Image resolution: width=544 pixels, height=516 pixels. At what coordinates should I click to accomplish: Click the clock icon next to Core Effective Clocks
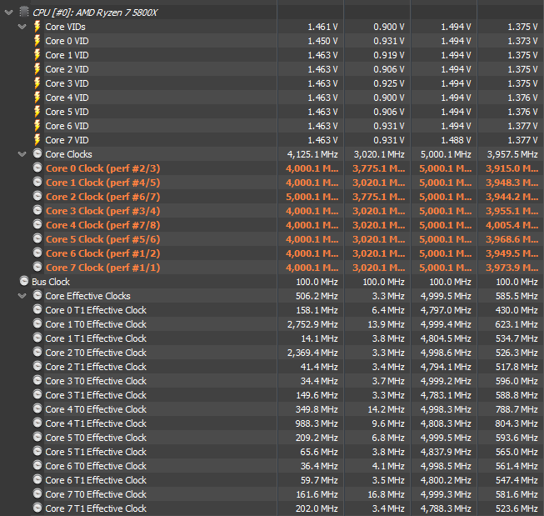(x=37, y=295)
